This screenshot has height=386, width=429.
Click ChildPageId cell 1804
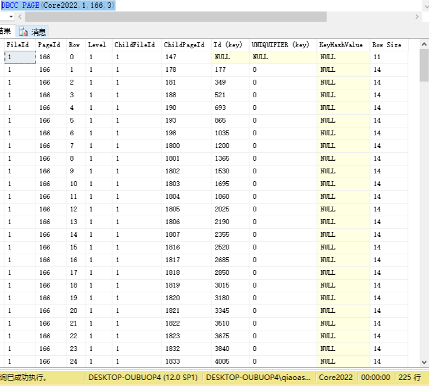(186, 196)
